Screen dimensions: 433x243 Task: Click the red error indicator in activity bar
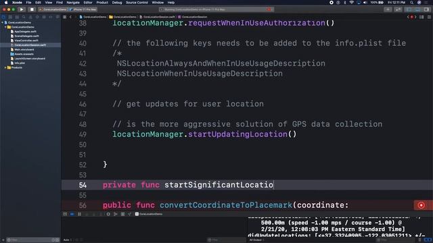269,9
